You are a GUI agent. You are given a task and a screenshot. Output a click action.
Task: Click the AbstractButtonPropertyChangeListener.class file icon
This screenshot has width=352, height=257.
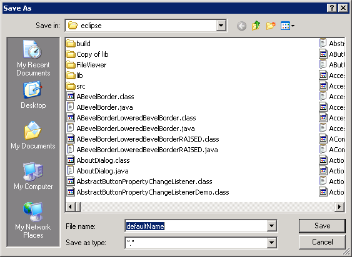[x=71, y=182]
